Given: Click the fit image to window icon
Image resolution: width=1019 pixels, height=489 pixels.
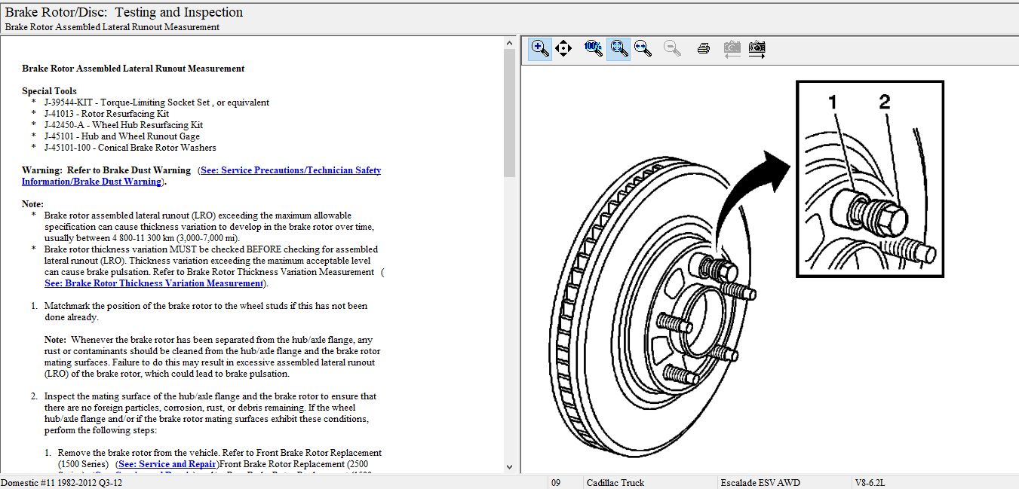Looking at the screenshot, I should click(x=618, y=49).
